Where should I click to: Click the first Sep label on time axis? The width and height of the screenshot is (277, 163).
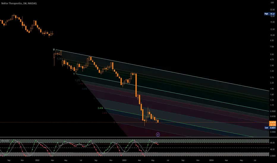pos(9,160)
